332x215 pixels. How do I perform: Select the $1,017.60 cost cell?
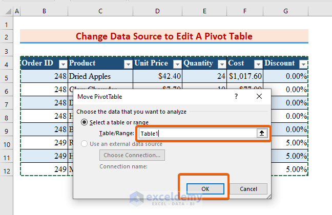pyautogui.click(x=245, y=77)
